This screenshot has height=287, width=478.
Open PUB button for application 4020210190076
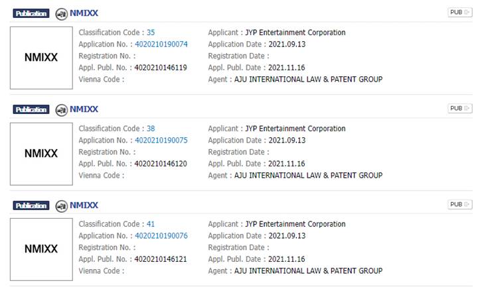click(x=459, y=204)
